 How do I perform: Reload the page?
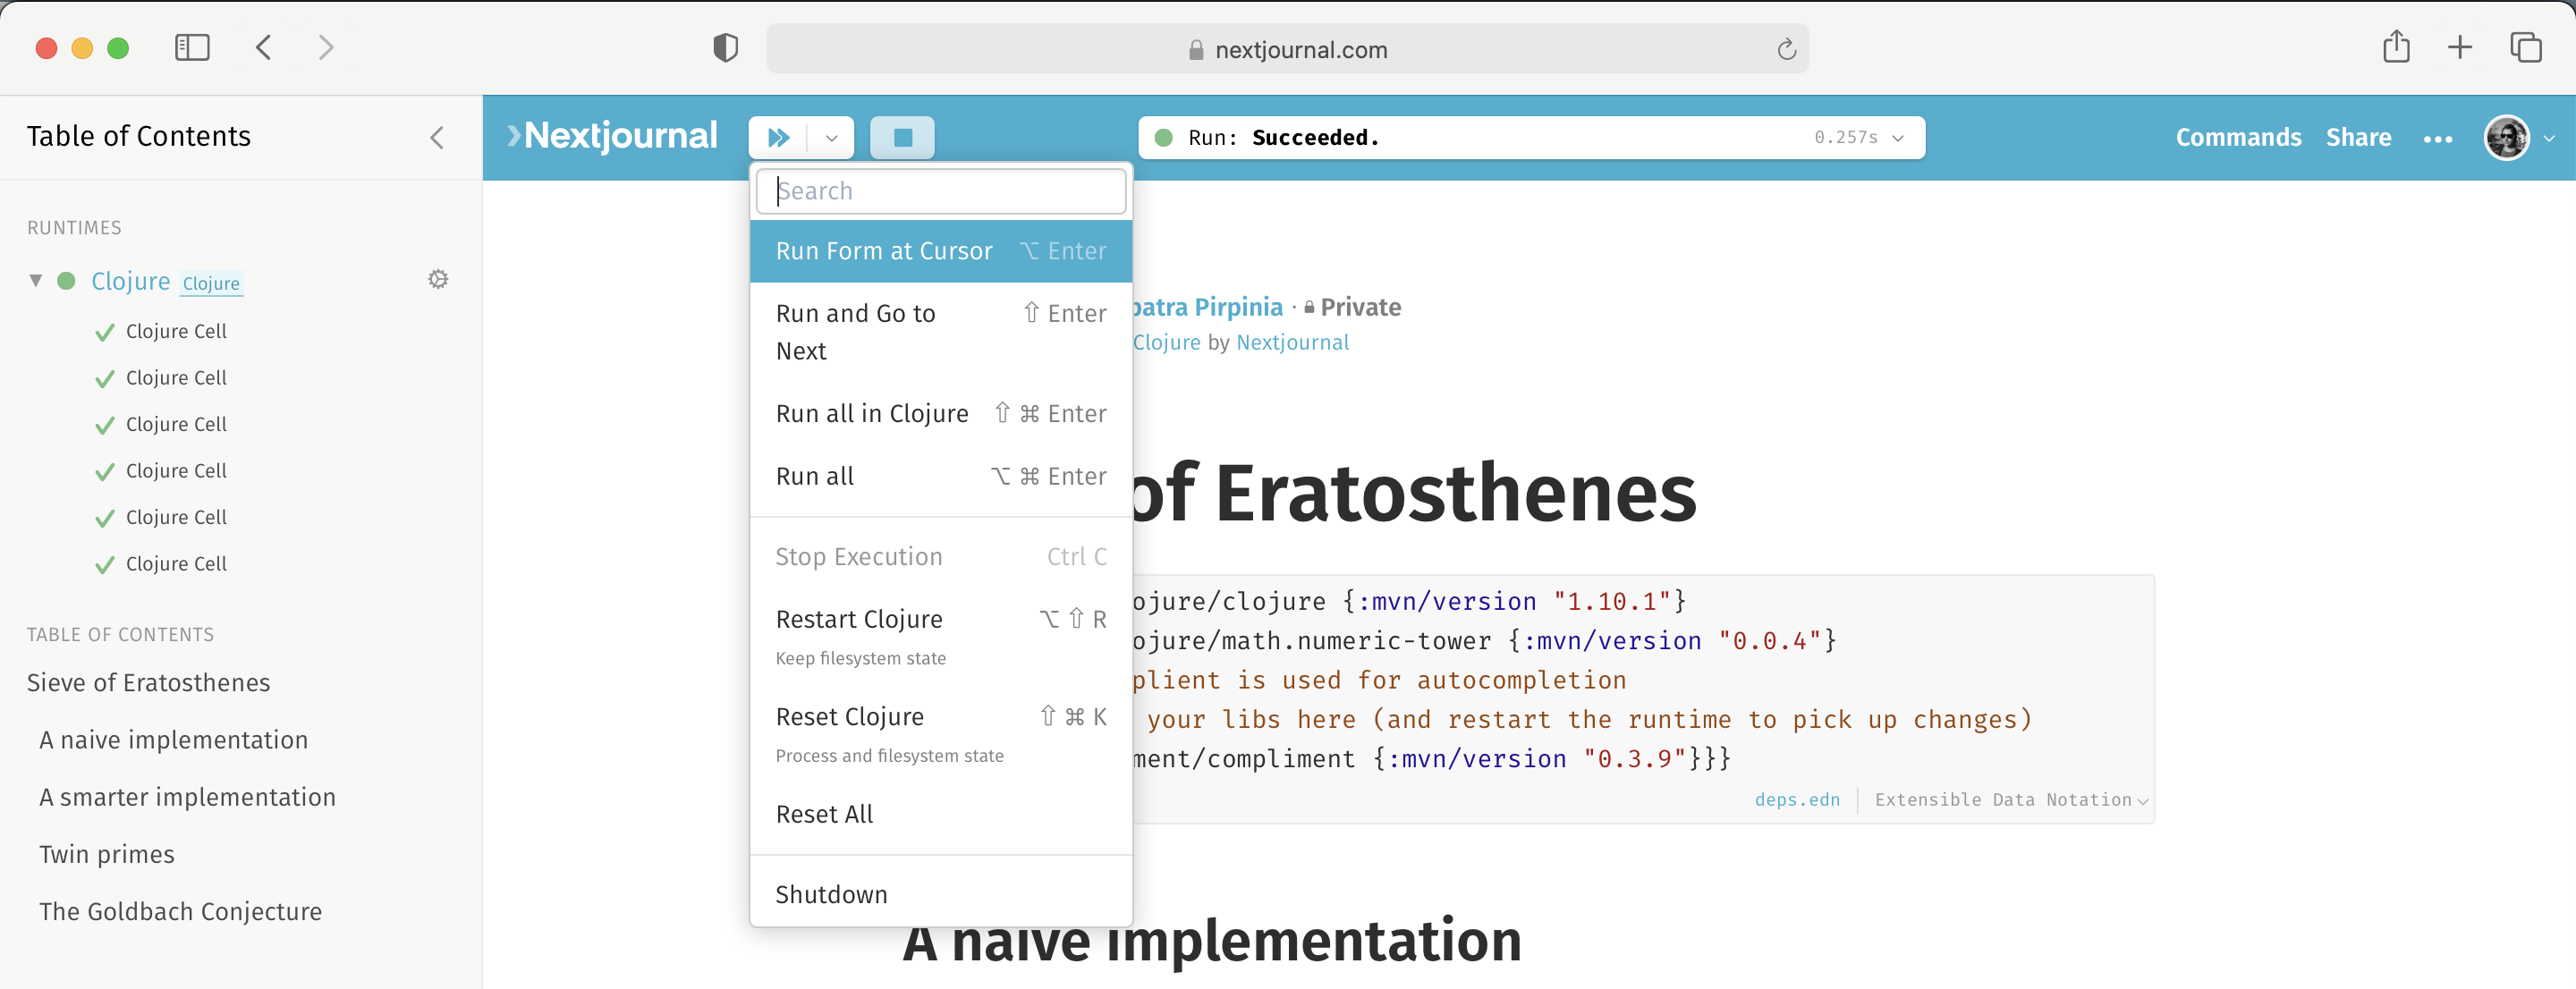point(1786,49)
